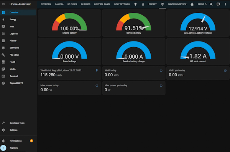
Task: Open Settings from the sidebar
Action: point(18,130)
